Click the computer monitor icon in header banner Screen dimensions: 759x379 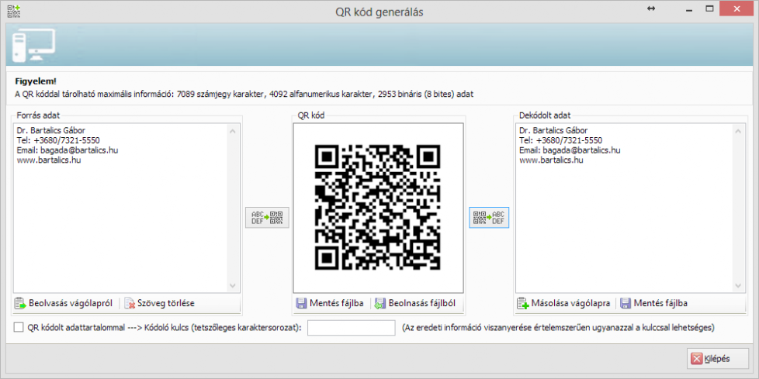point(33,45)
